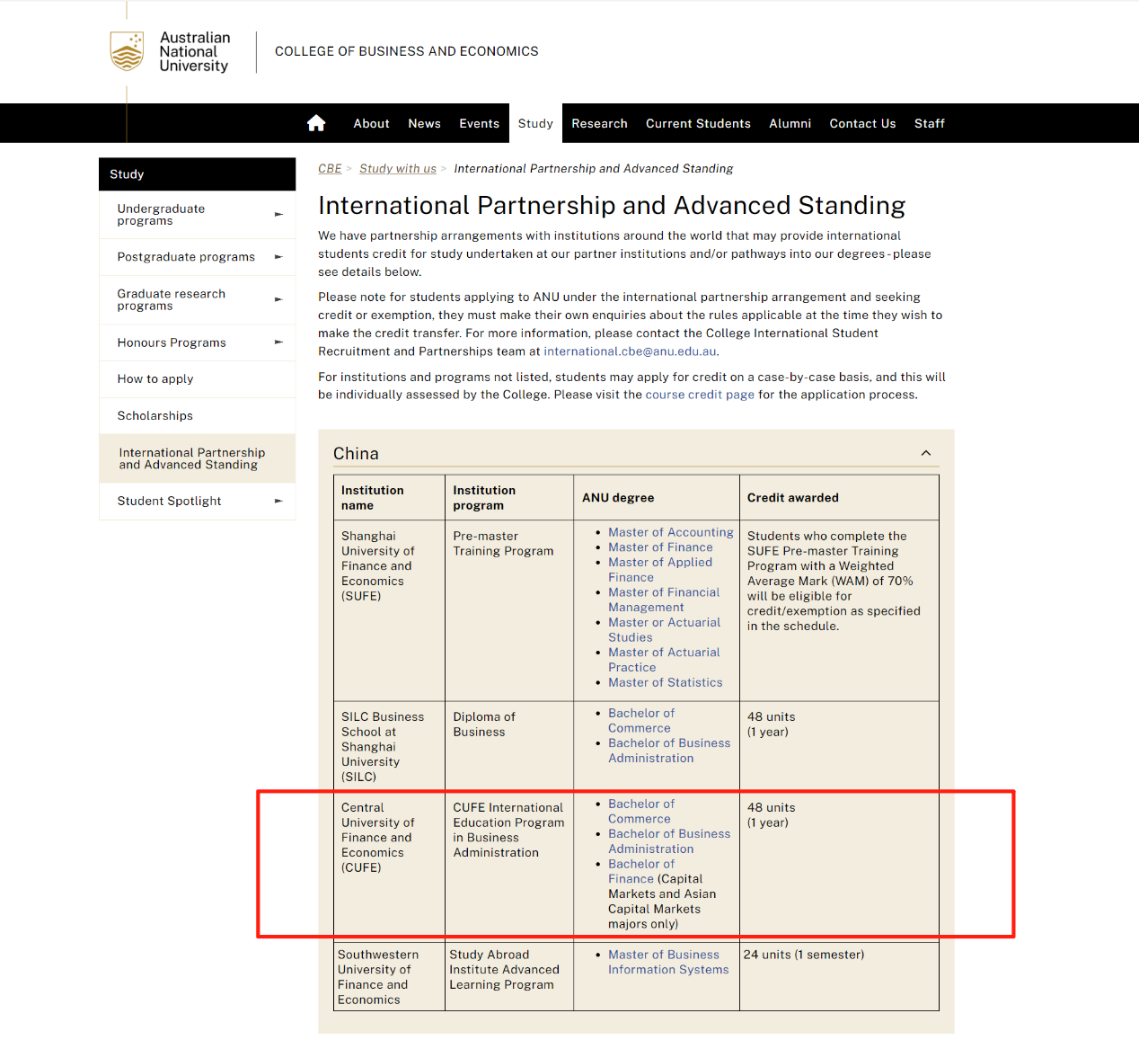Click the 'ANU degree' column header
Image resolution: width=1139 pixels, height=1040 pixels.
click(657, 498)
